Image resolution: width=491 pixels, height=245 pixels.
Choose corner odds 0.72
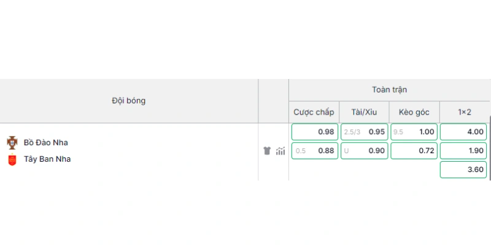(414, 151)
